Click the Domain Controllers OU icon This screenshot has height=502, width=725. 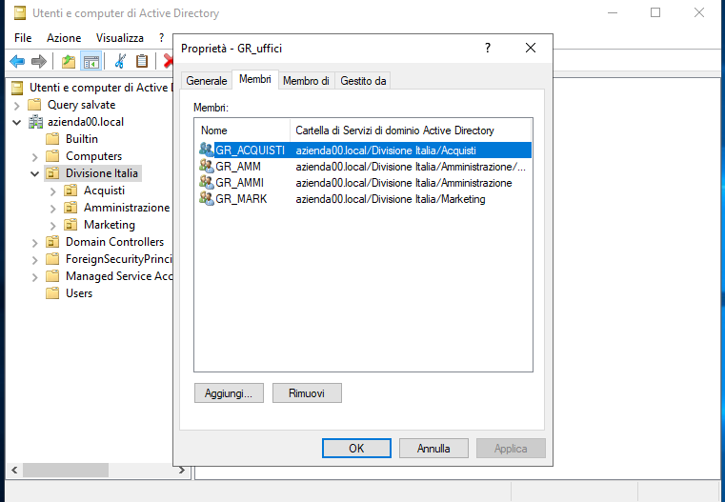pos(52,242)
